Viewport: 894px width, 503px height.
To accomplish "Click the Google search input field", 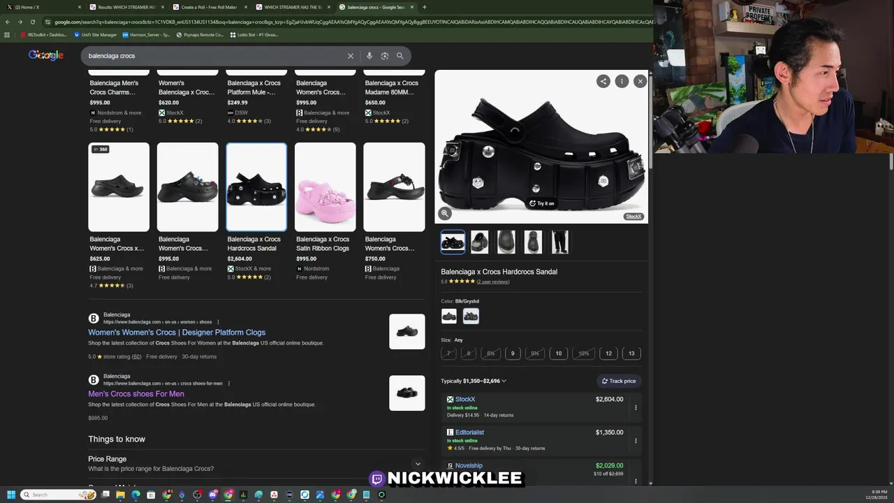I will pyautogui.click(x=217, y=56).
